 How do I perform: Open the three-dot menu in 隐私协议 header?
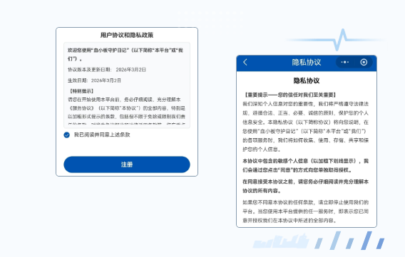pyautogui.click(x=345, y=62)
